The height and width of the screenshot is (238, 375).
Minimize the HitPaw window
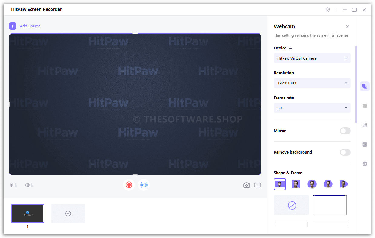click(345, 10)
